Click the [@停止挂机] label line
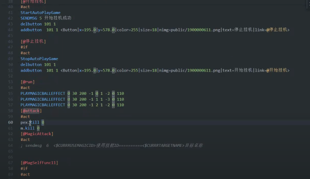310x179 pixels. coord(33,41)
